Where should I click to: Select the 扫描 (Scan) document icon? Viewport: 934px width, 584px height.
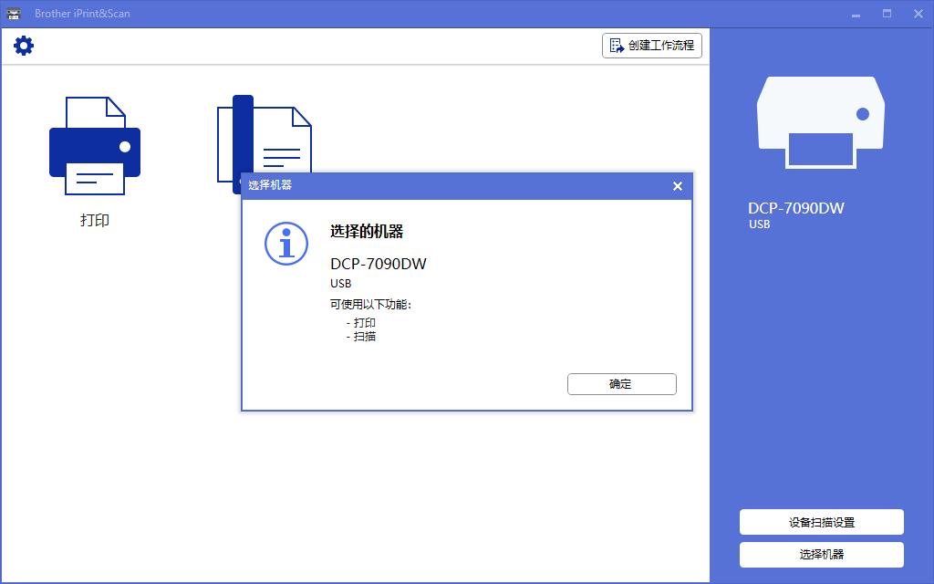[x=265, y=137]
